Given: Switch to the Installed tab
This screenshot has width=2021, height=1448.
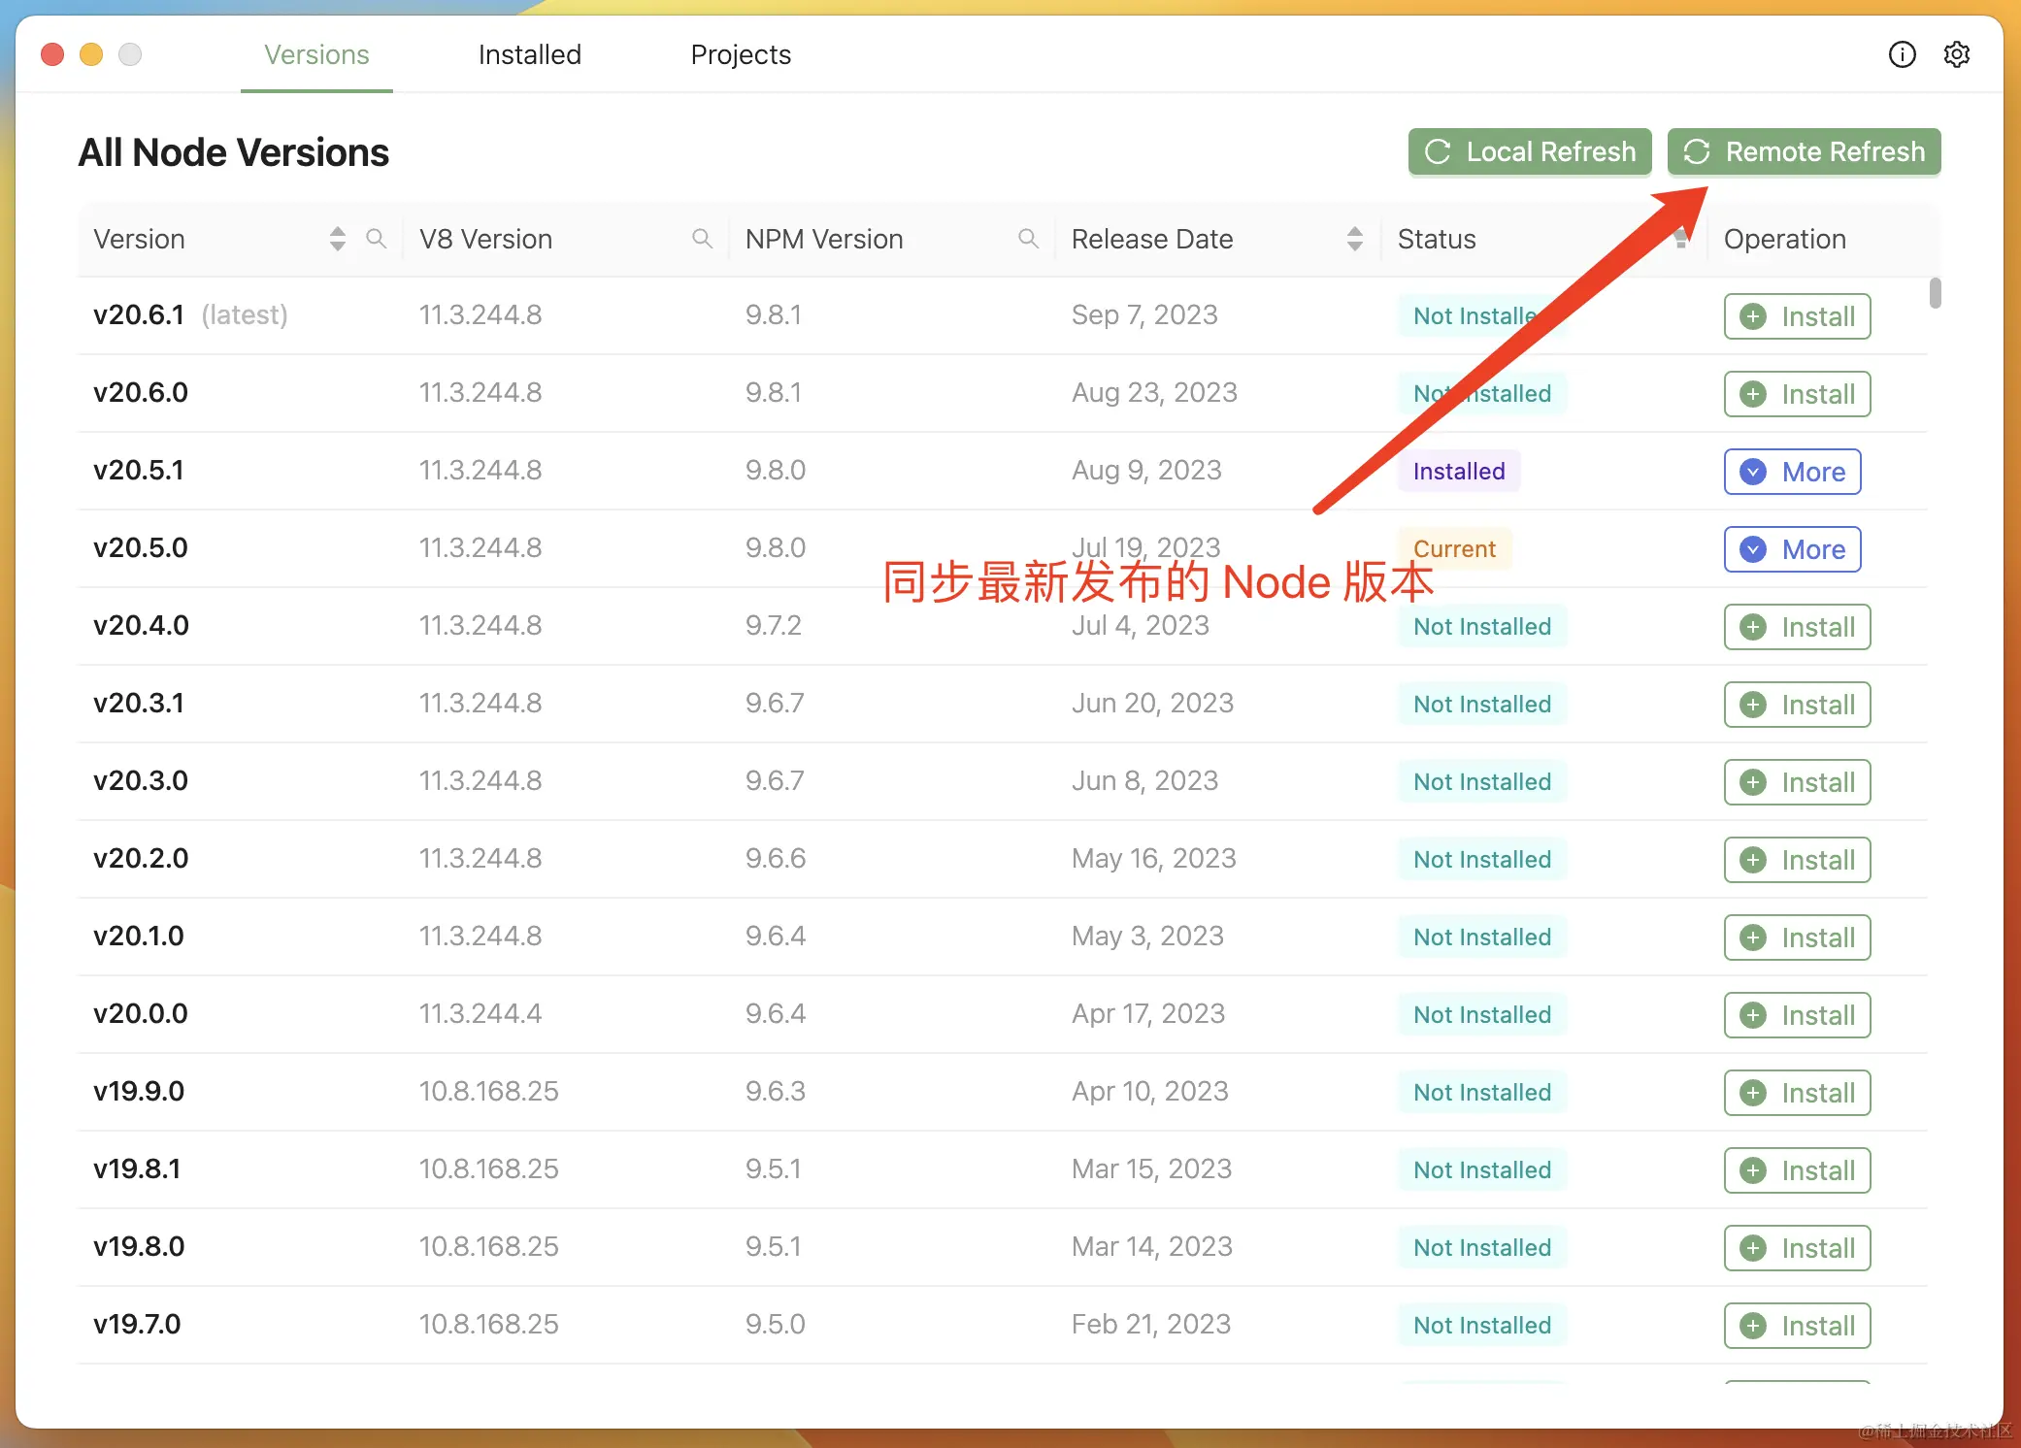Looking at the screenshot, I should click(x=529, y=54).
